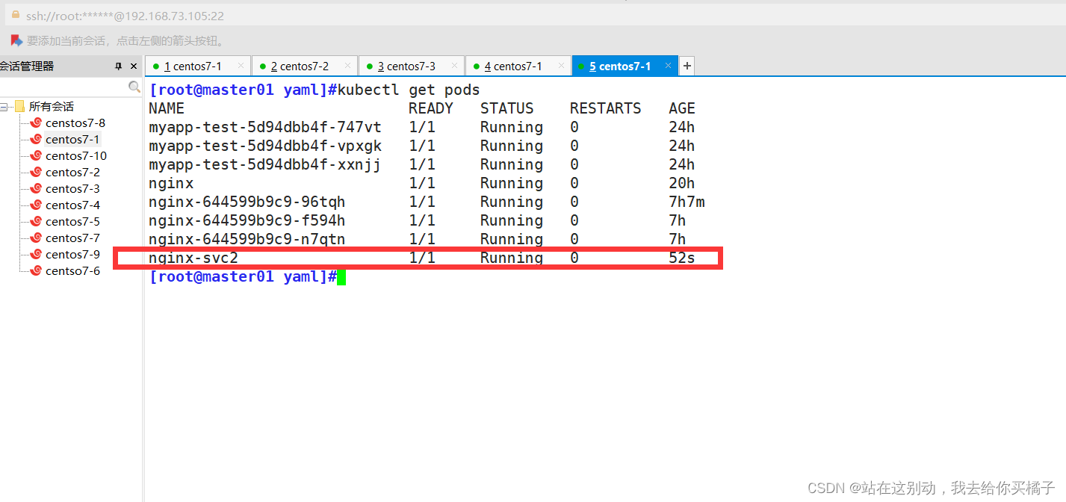Click the 52s age value
The height and width of the screenshot is (502, 1066).
[x=682, y=258]
